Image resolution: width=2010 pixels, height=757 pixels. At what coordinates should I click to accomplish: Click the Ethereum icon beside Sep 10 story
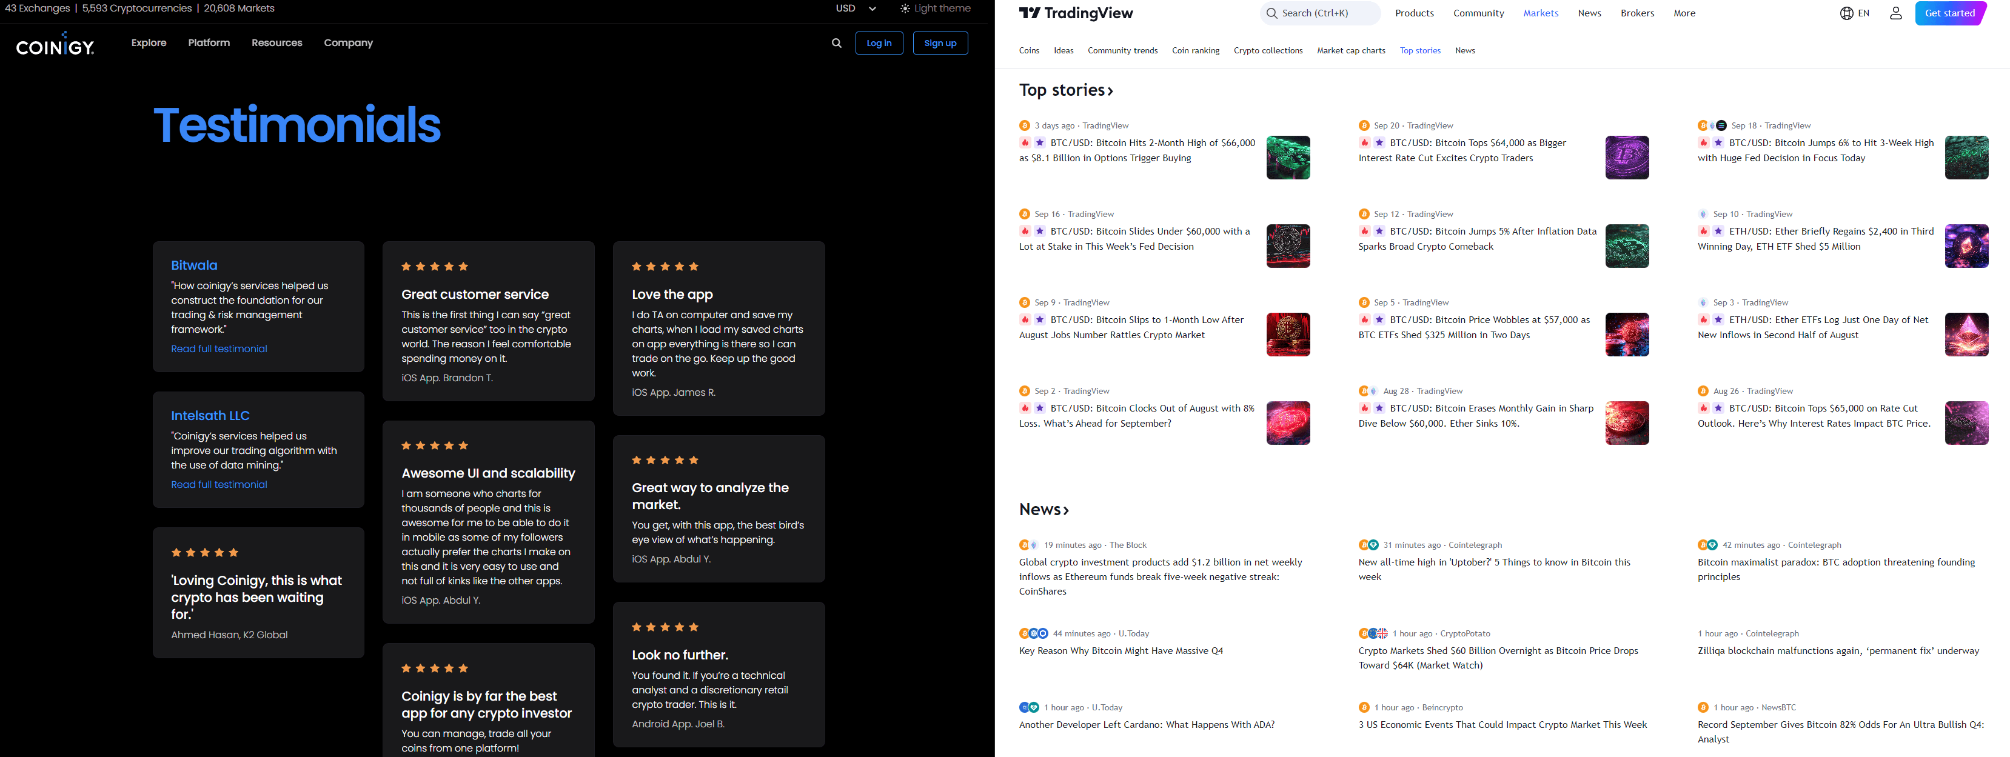pos(1703,215)
